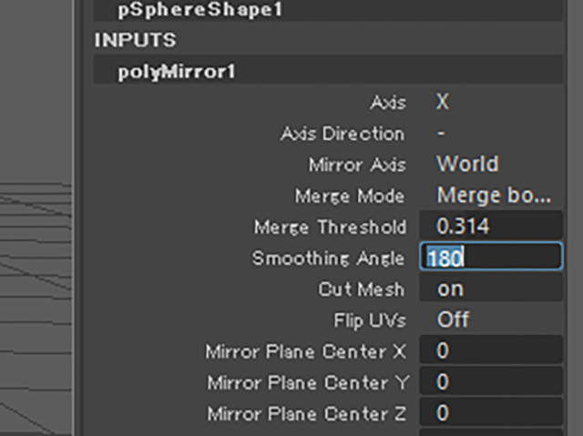Click the Mirror Plane Center X field

pyautogui.click(x=490, y=351)
